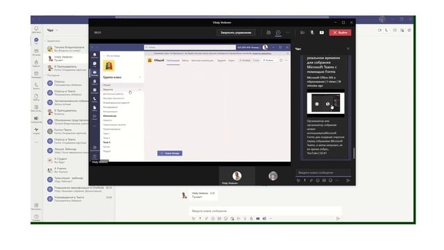Focus search box in shared Teams screen
Viewport: 444px width, 250px height.
coord(190,47)
